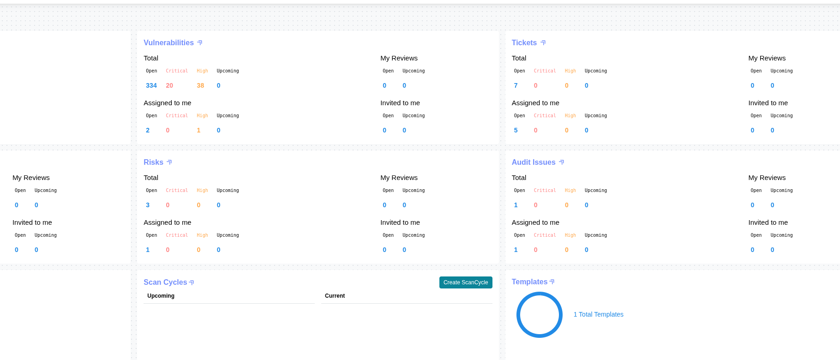
Task: Click Risks total high count 0
Action: (x=198, y=205)
